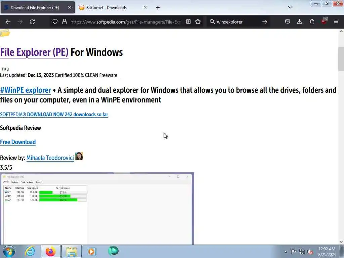Toggle reader view icon

[188, 22]
